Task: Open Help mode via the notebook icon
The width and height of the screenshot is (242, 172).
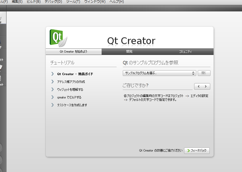Action: point(1,67)
